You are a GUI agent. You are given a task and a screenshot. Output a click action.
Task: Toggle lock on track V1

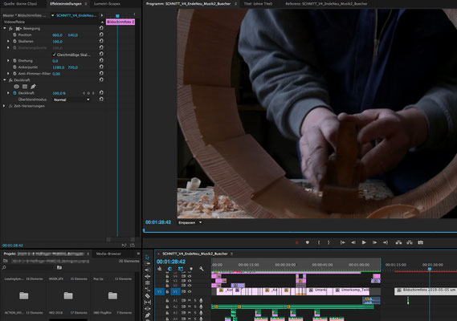pos(167,291)
